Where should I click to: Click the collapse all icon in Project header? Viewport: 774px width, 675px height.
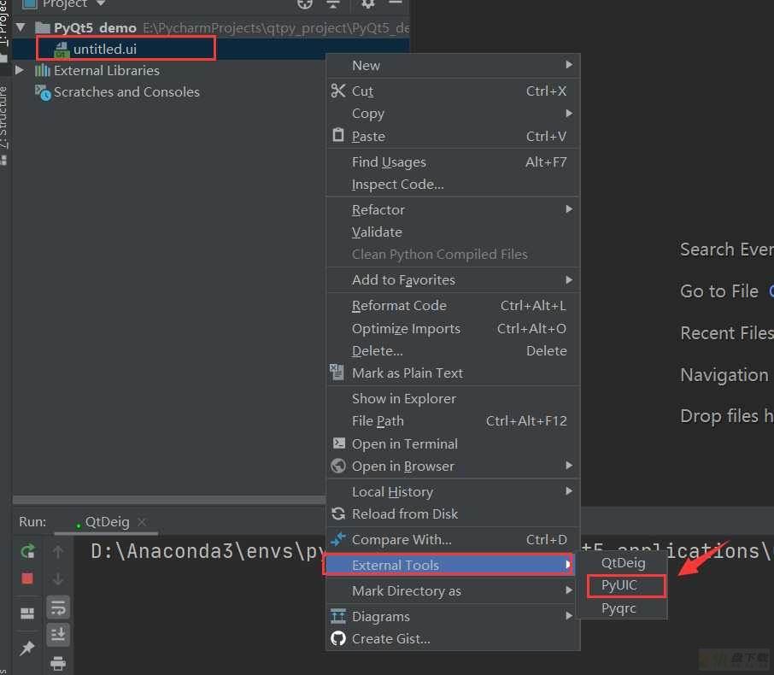(333, 4)
